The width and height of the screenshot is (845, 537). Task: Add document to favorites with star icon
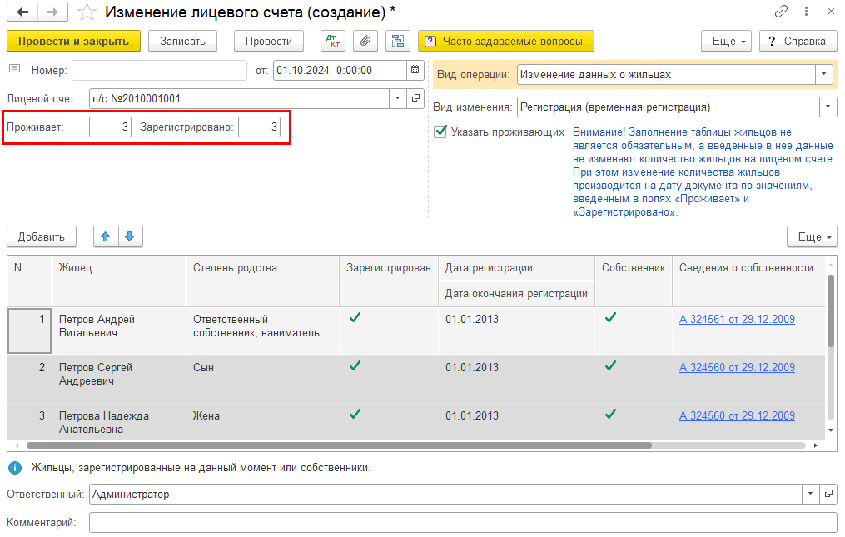[87, 12]
